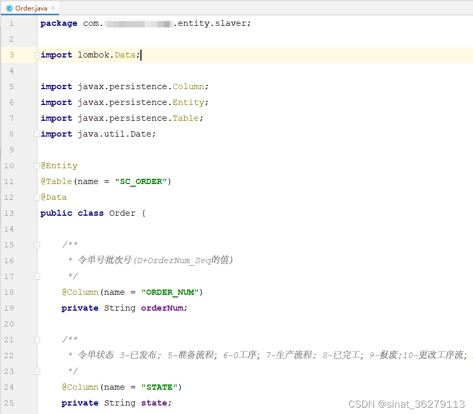The height and width of the screenshot is (414, 473).
Task: Click the CSDN @sinat_36279113 watermark link
Action: pyautogui.click(x=406, y=404)
